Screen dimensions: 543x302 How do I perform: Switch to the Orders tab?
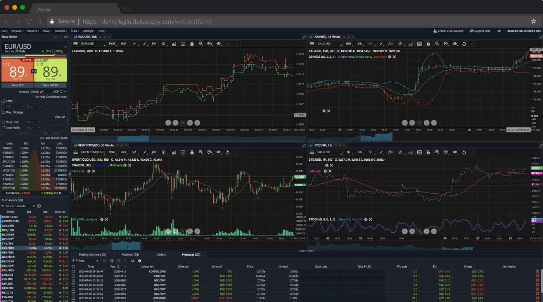161,254
